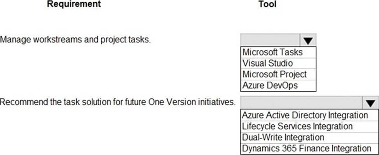The width and height of the screenshot is (379, 155).
Task: Open the dropdown arrow for One Version initiatives
Action: (x=370, y=103)
